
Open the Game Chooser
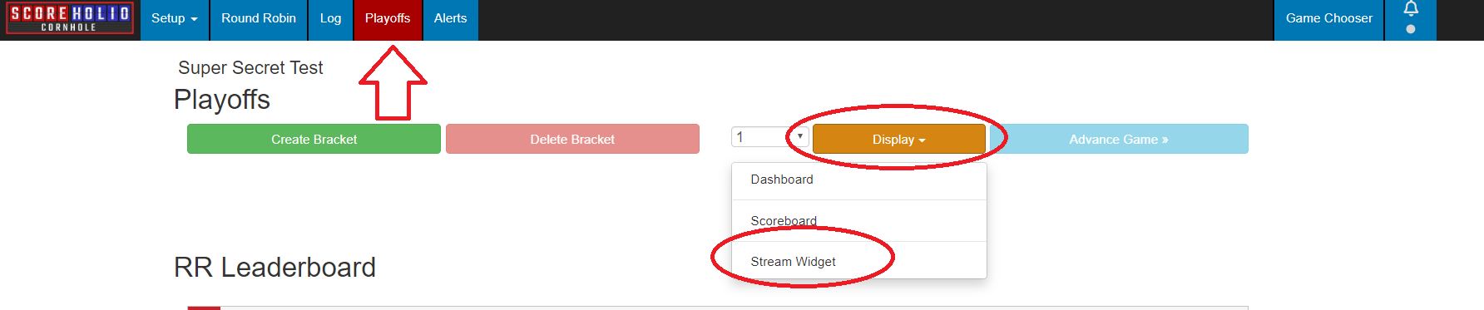[x=1328, y=18]
